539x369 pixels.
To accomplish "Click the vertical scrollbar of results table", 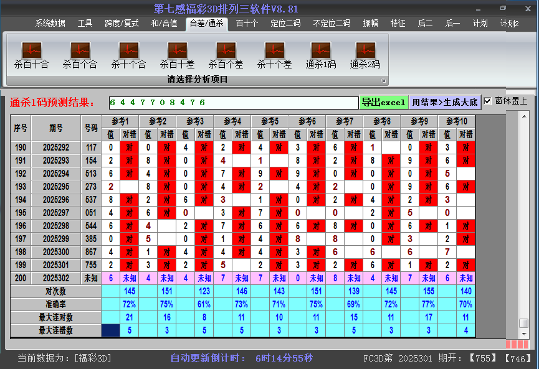I will (x=523, y=218).
